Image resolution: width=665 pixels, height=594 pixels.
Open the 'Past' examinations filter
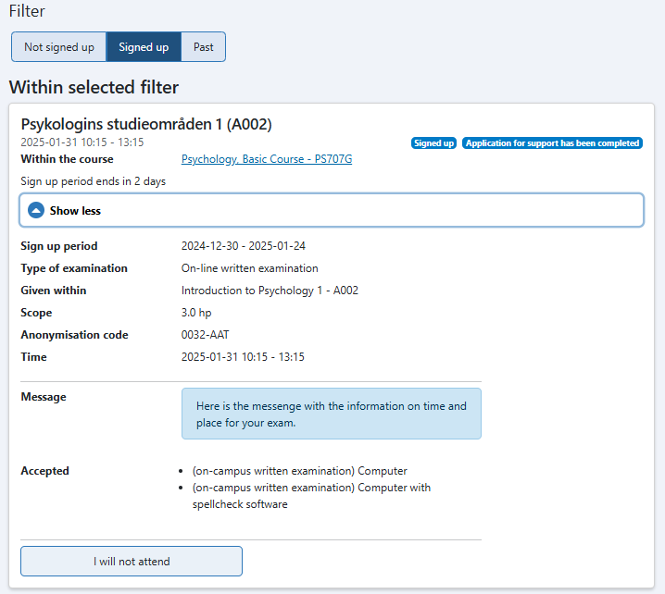[x=203, y=47]
